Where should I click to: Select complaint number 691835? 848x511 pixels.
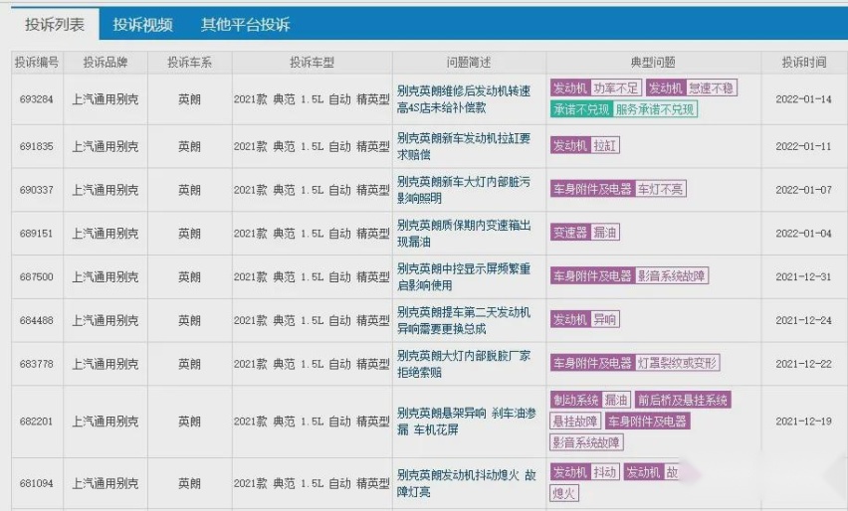pos(36,146)
